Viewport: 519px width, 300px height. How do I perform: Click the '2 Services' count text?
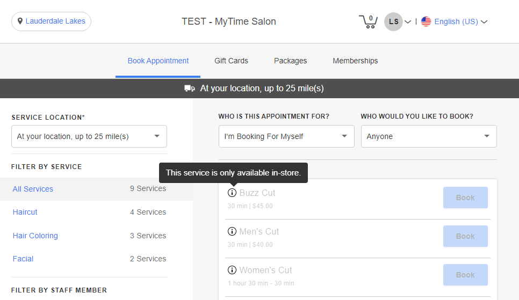pyautogui.click(x=148, y=259)
